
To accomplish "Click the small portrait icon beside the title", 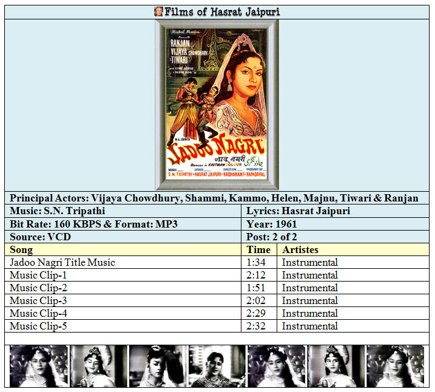I will click(158, 12).
